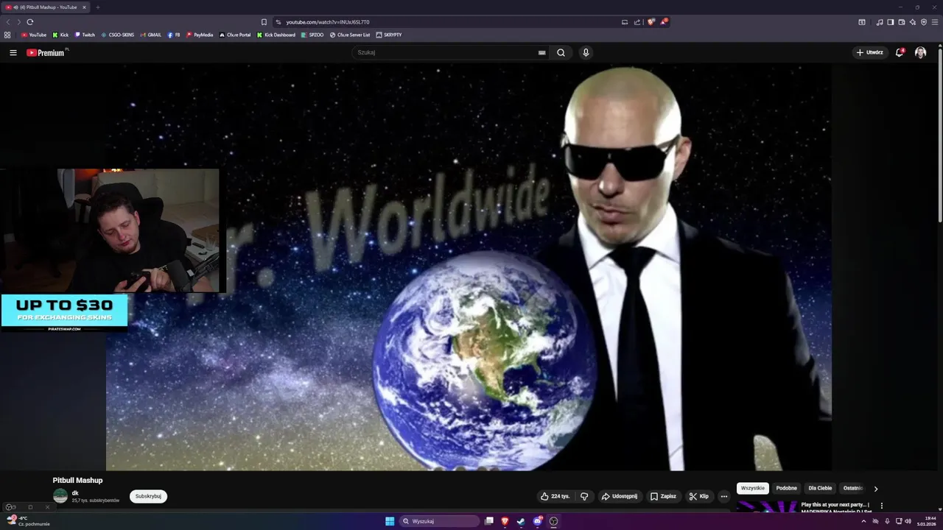
Task: Open Brave VPN shield icon
Action: pos(923,22)
